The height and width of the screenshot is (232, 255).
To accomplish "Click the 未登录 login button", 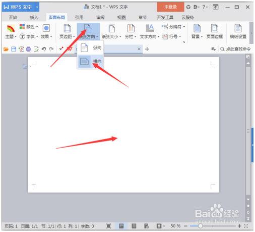I will (170, 7).
